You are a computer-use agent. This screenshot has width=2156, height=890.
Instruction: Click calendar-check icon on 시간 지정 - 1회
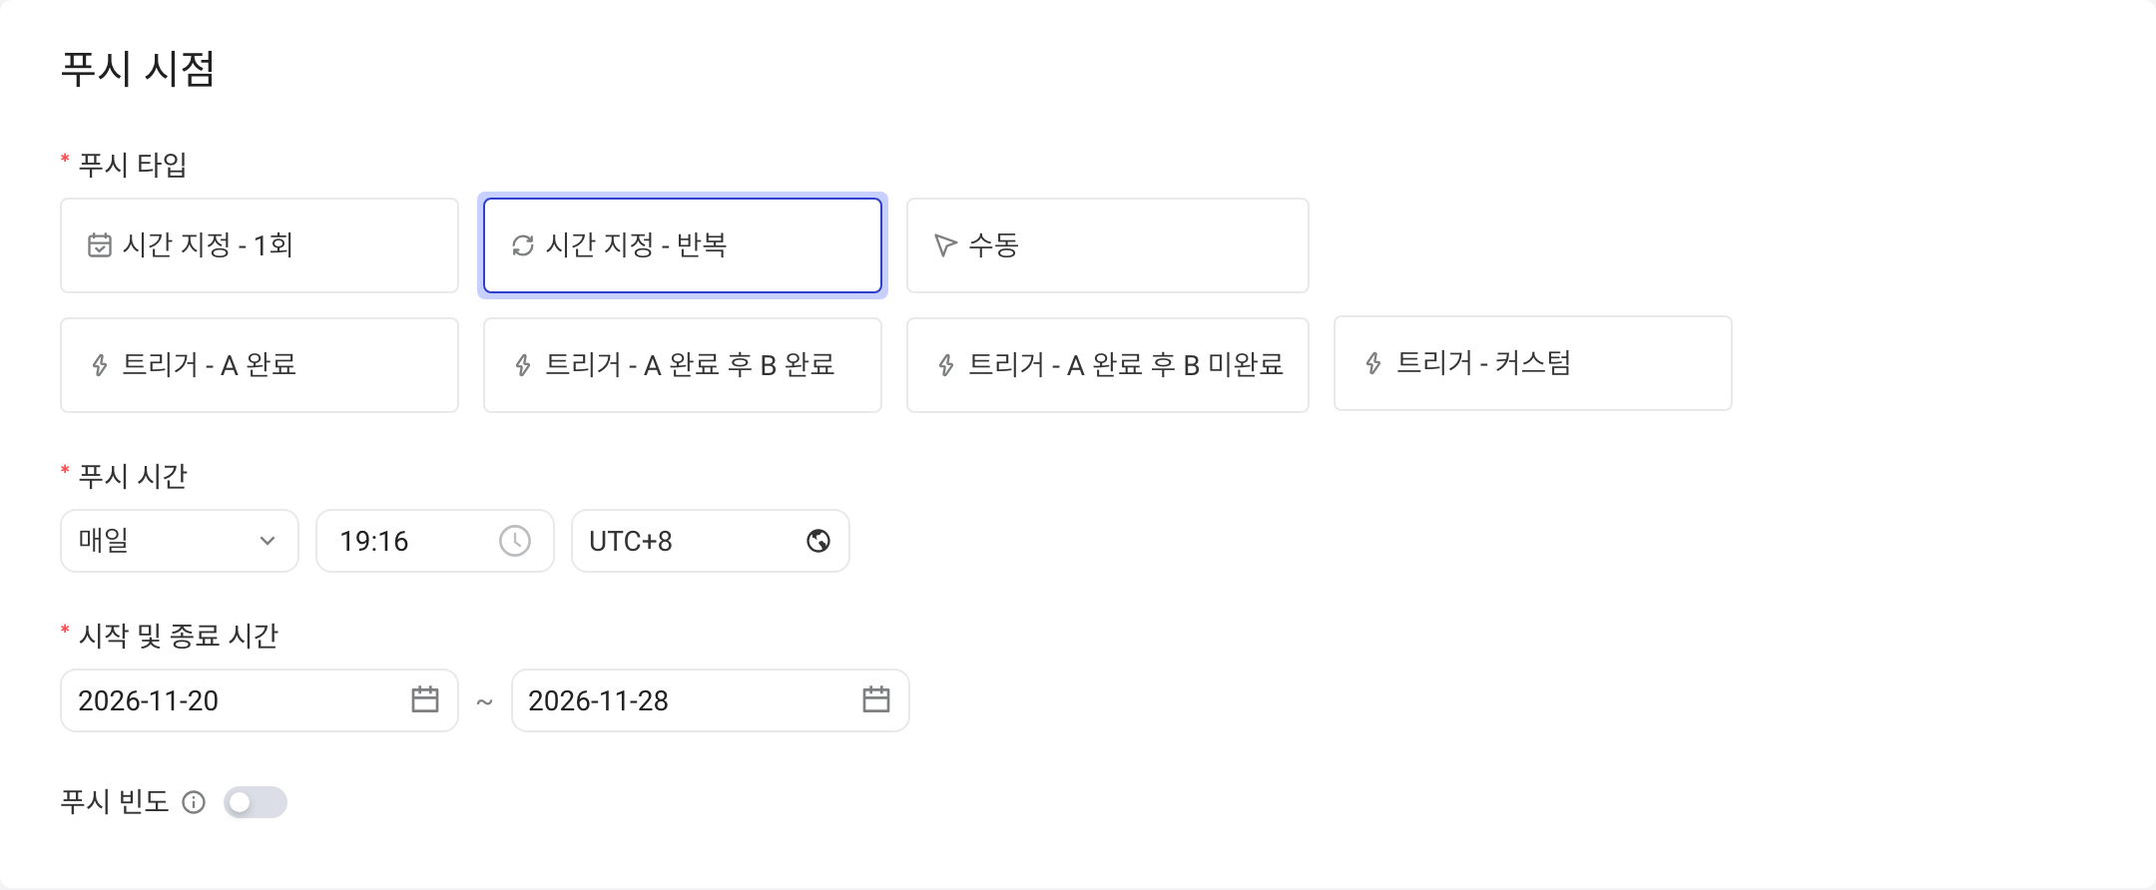(100, 245)
